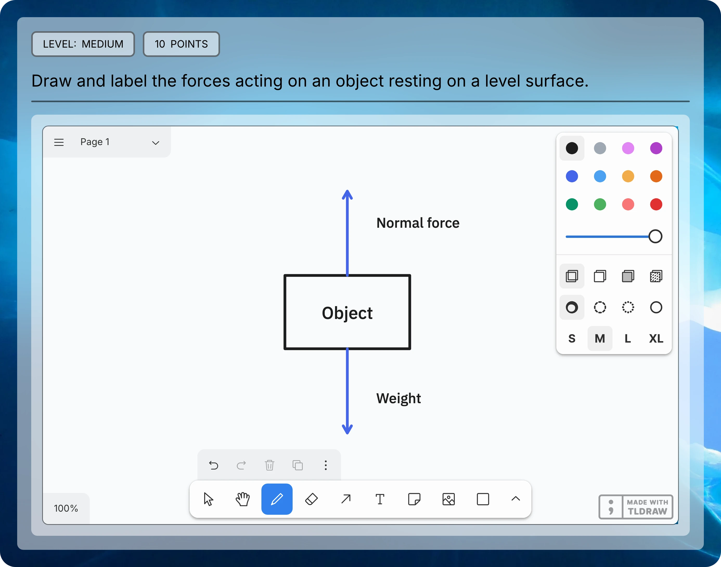Pick the orange color swatch
This screenshot has height=567, width=721.
656,176
